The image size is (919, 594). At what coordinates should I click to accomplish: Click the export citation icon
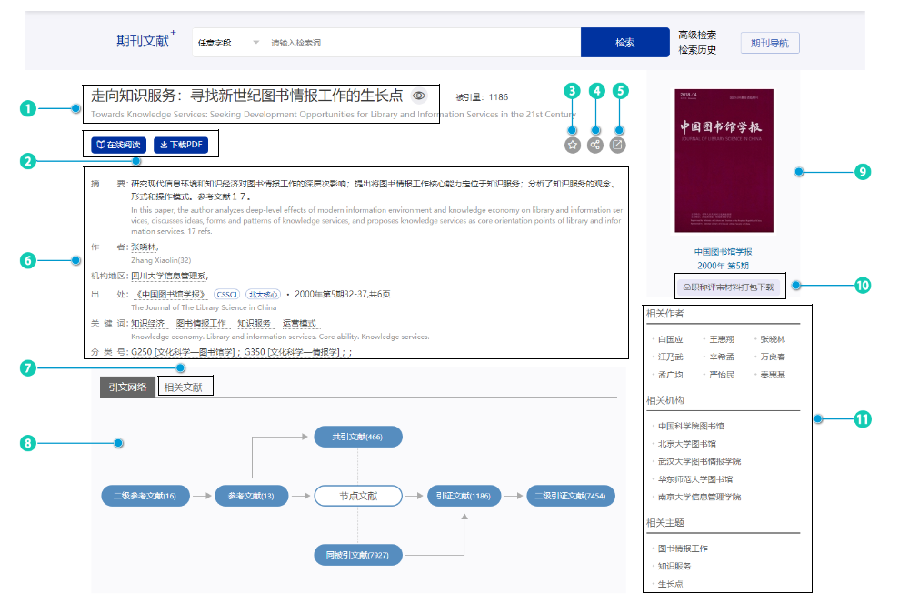point(618,144)
